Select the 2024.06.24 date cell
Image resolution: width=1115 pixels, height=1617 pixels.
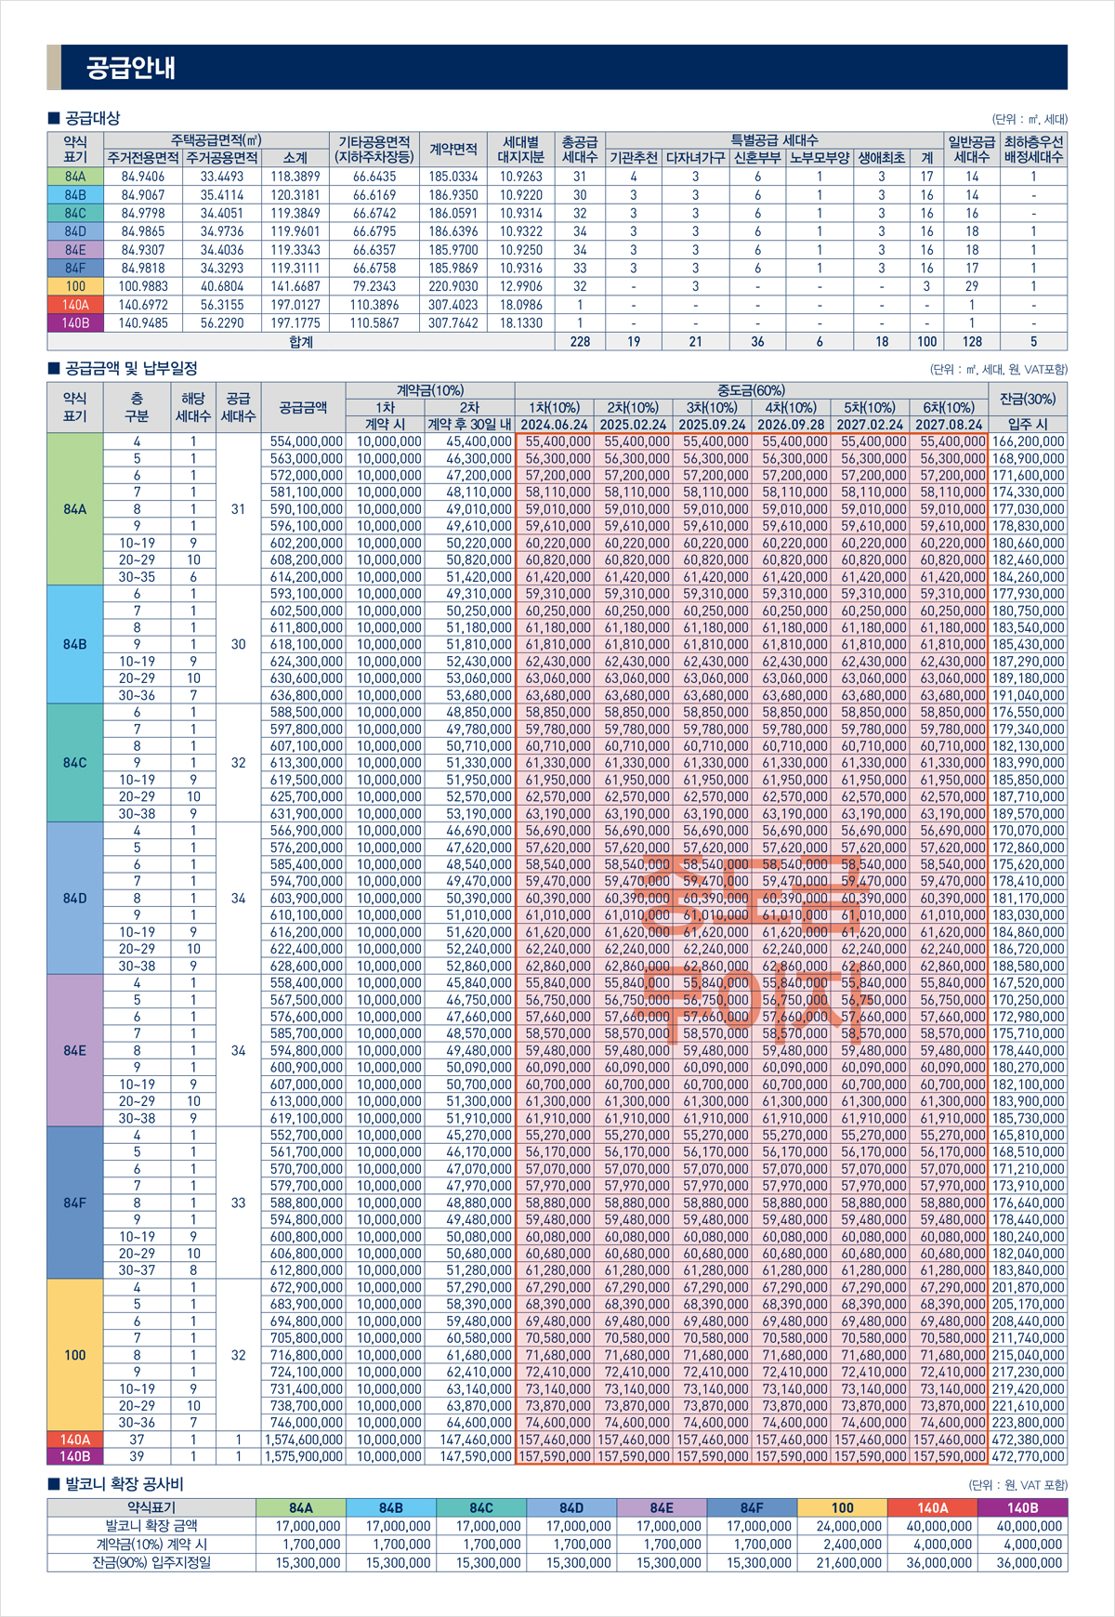point(555,424)
